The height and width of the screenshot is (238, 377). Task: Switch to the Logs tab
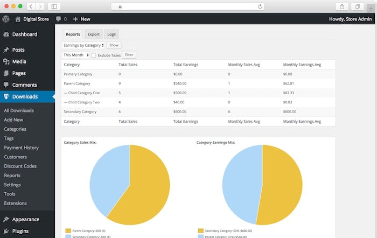[111, 34]
